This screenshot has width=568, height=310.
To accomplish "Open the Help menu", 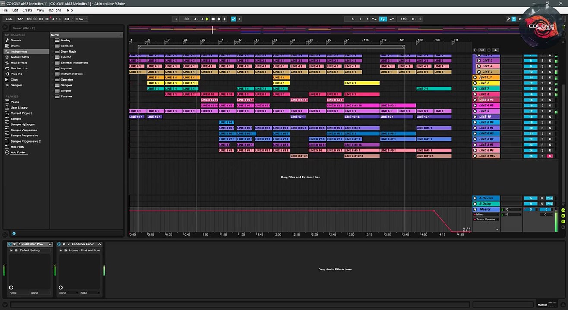I will click(69, 10).
